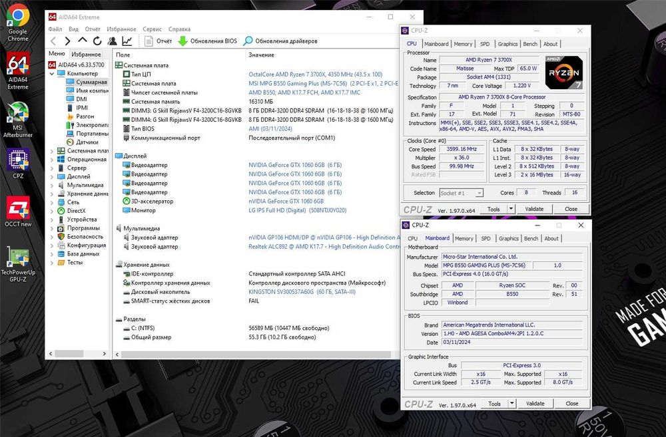This screenshot has height=437, width=666.
Task: Click the AIDA64 user profile toolbar icon
Action: 112,41
